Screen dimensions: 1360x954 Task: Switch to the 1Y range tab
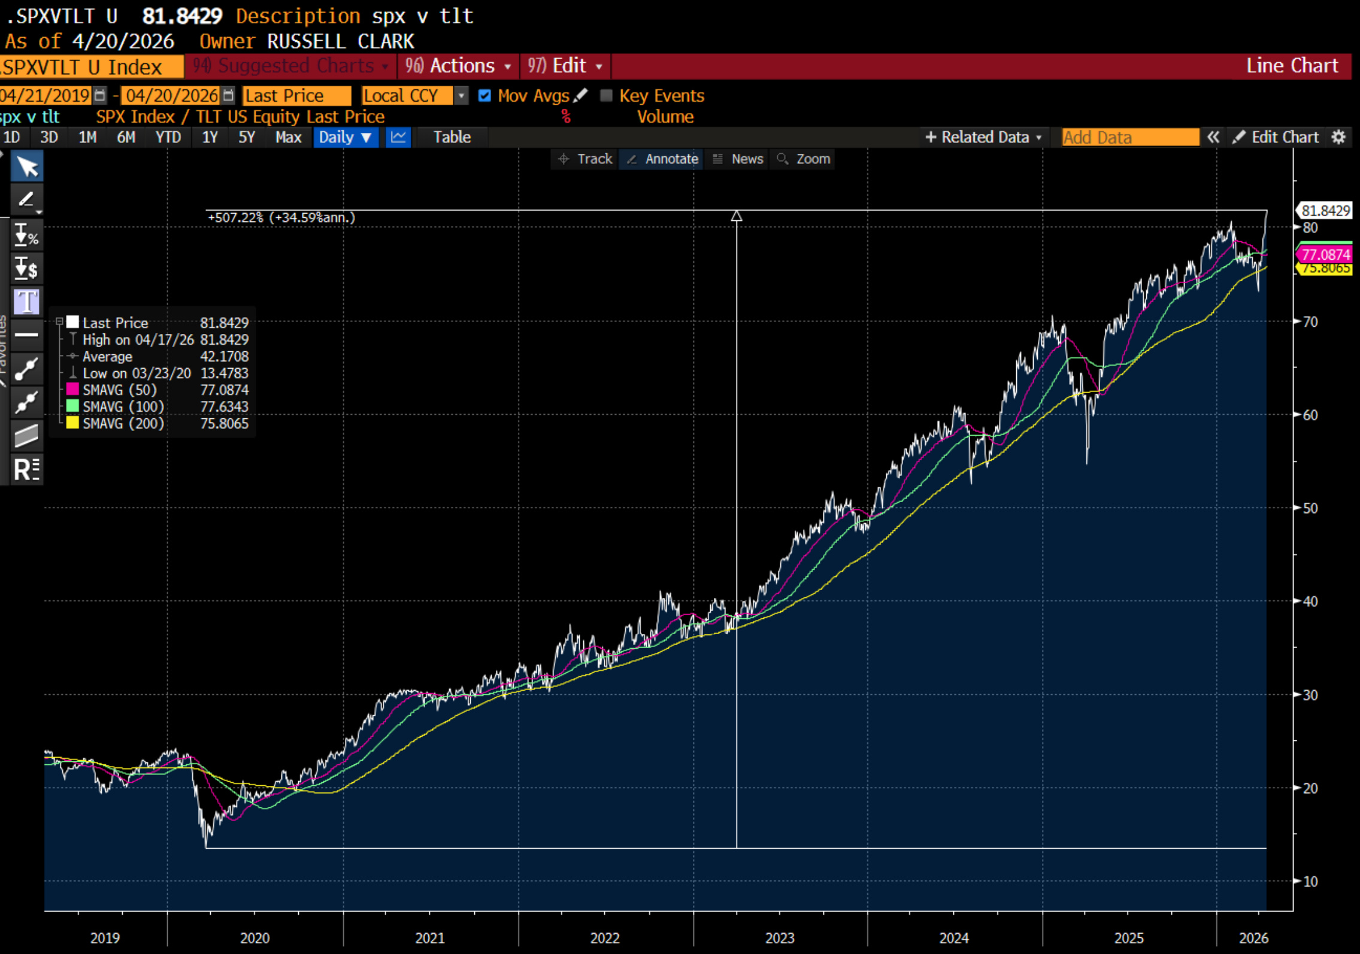210,137
